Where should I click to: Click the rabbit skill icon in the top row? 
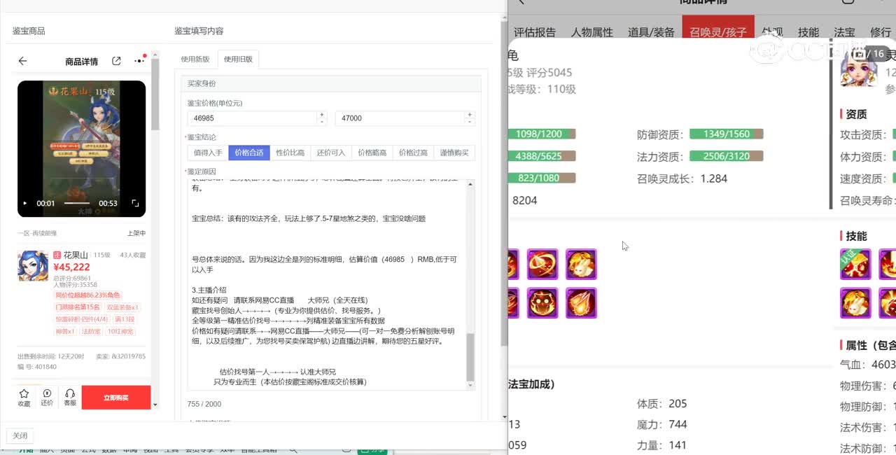(x=581, y=264)
